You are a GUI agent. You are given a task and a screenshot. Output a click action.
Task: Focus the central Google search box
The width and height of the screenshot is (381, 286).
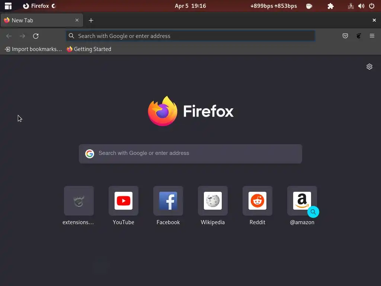(190, 154)
